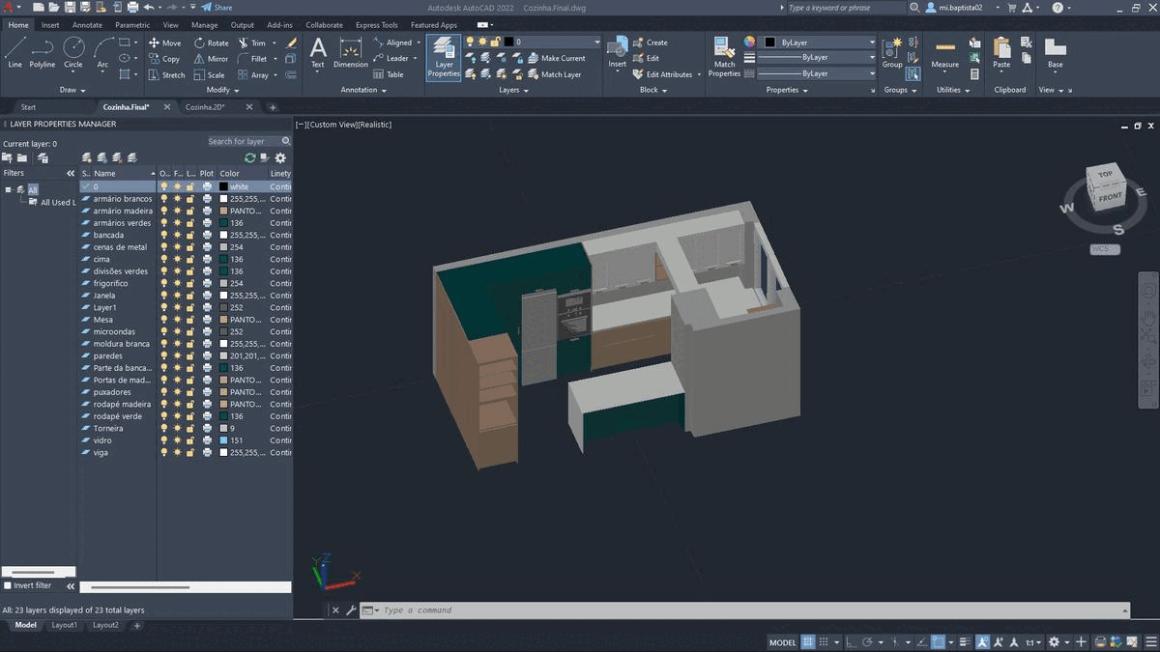Click the Share button
Viewport: 1160px width, 652px height.
(217, 7)
